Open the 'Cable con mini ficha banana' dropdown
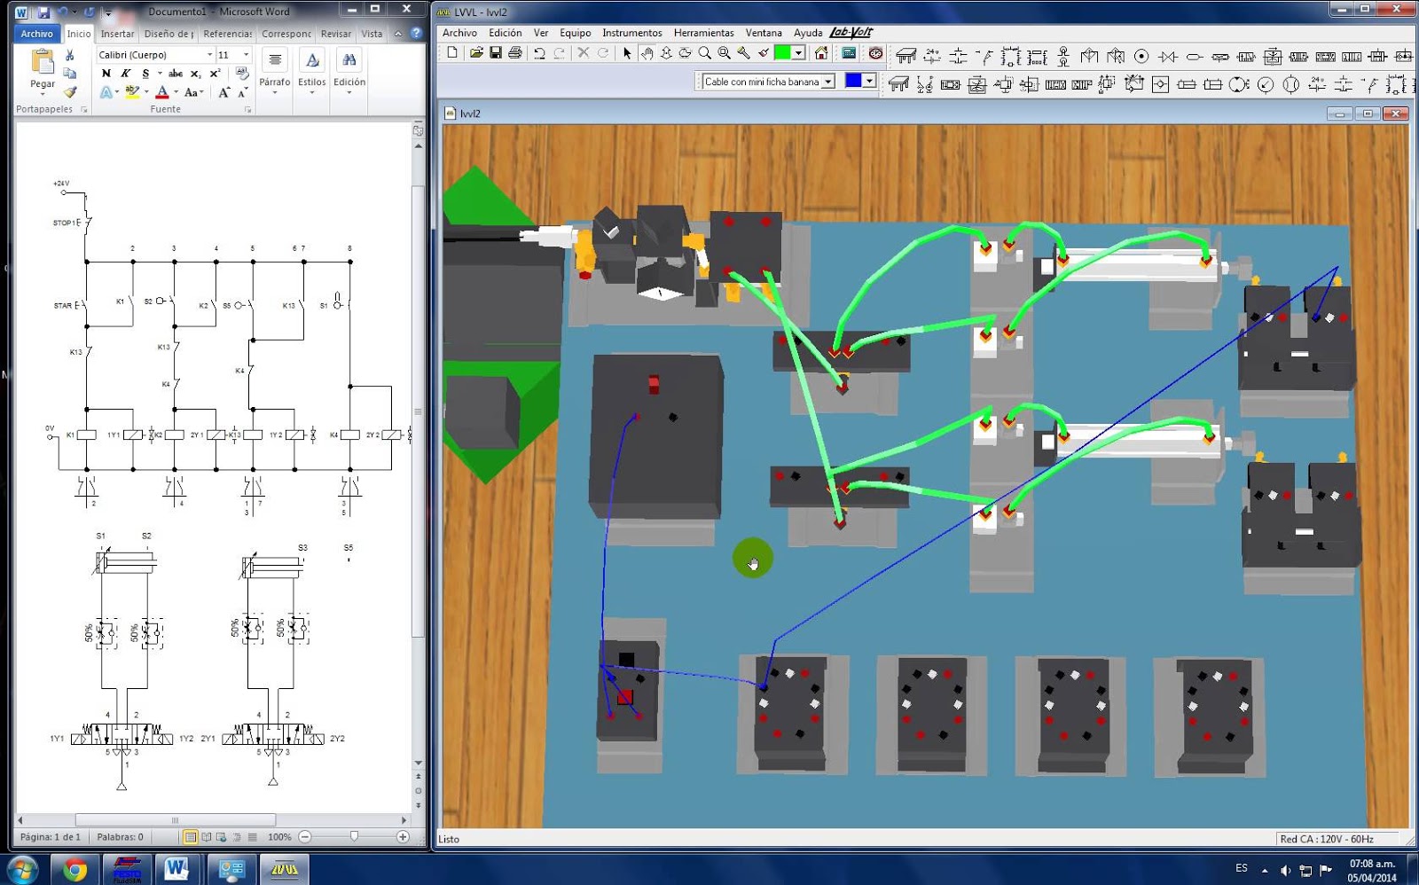This screenshot has width=1419, height=885. [827, 81]
